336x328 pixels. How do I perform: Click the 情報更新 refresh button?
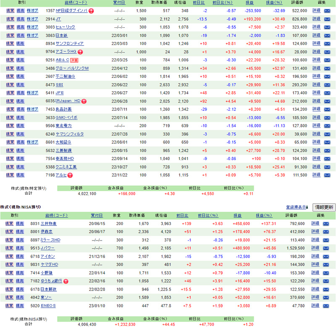[324, 207]
